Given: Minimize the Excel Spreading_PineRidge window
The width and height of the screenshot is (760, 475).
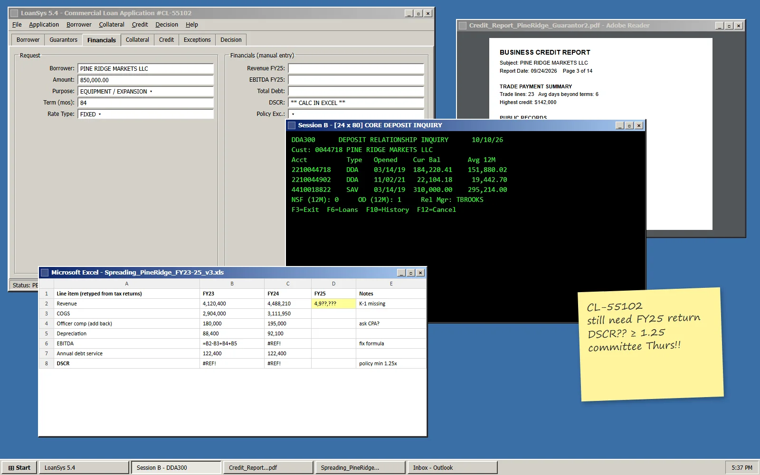Looking at the screenshot, I should [x=401, y=273].
